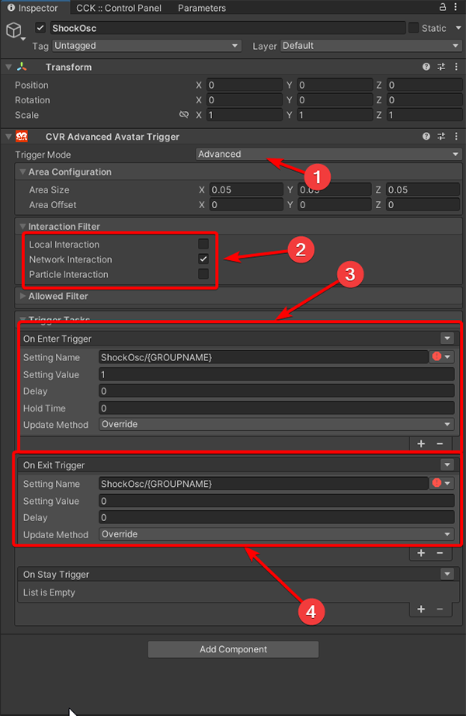
Task: Enable the Local Interaction checkbox
Action: click(203, 245)
